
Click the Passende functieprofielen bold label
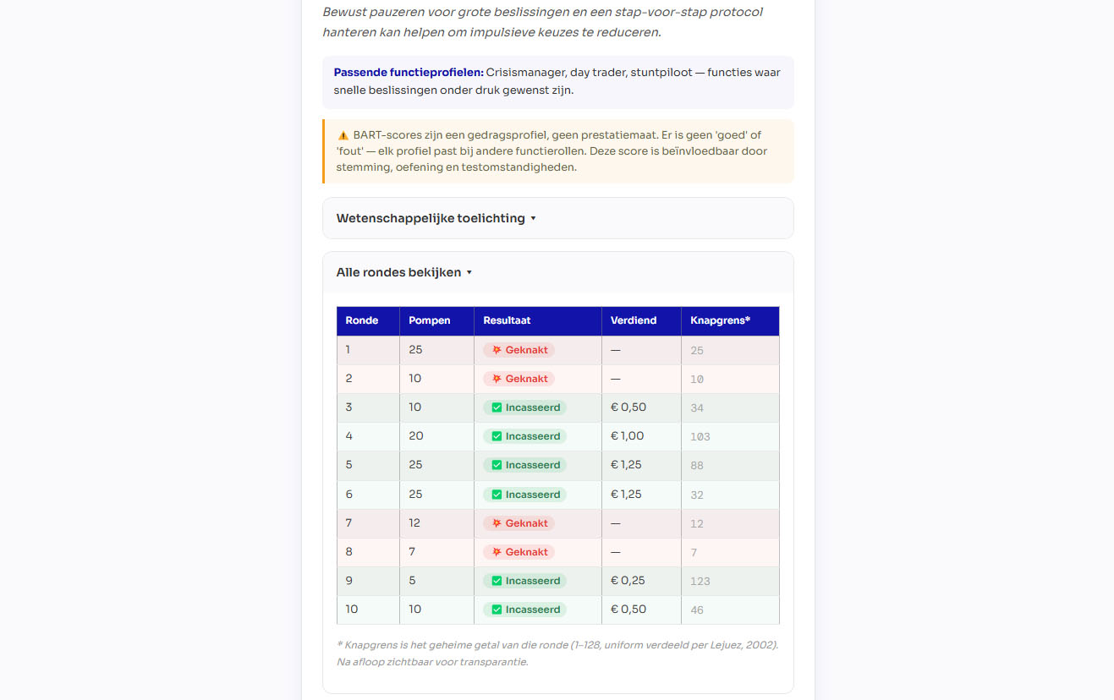(x=408, y=73)
